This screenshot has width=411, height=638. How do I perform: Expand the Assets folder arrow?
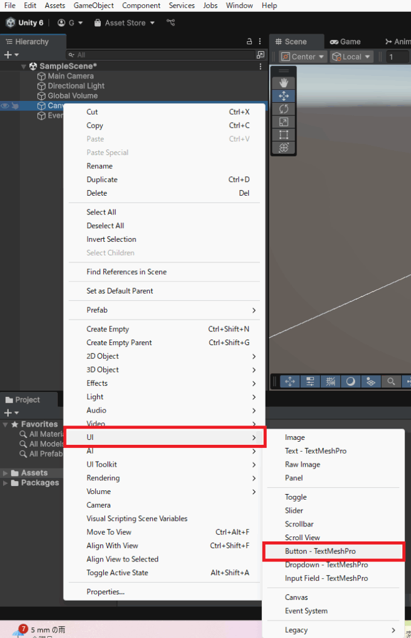[x=5, y=473]
